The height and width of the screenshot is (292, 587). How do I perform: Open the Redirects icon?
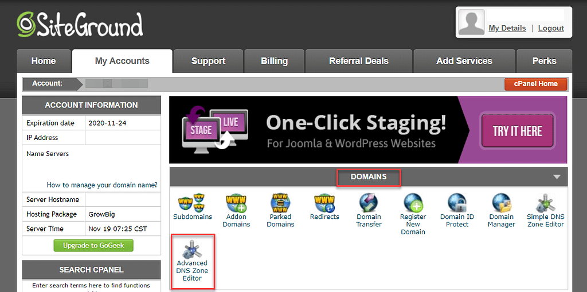324,203
